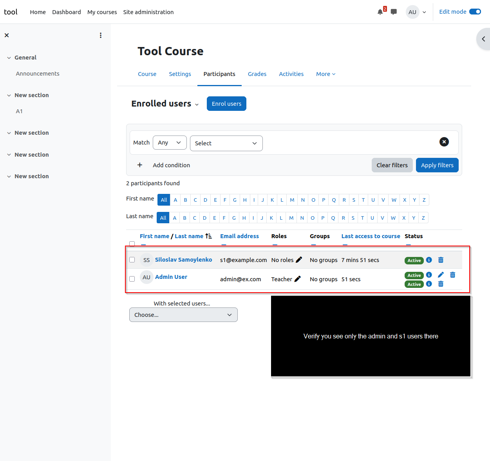
Task: Sort by Last access to course column
Action: pyautogui.click(x=371, y=236)
